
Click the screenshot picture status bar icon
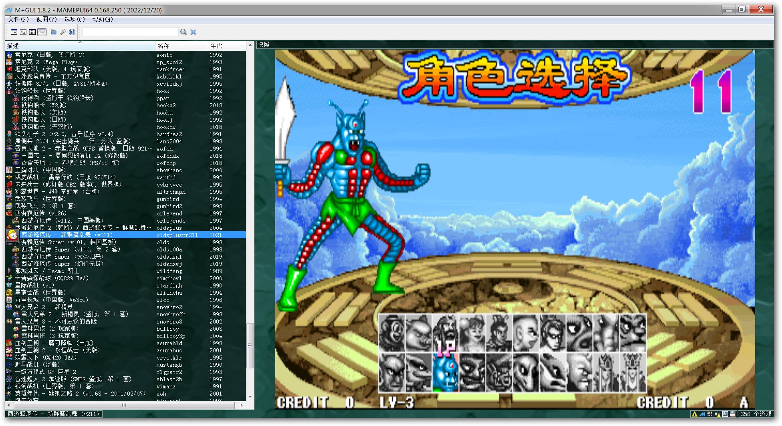[x=725, y=414]
